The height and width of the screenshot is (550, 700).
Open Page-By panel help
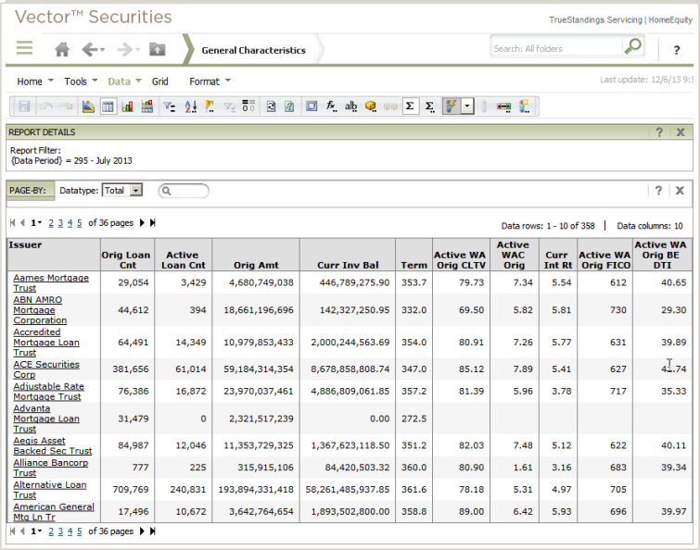point(658,191)
